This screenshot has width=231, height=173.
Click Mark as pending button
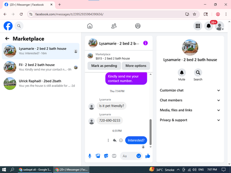104,66
